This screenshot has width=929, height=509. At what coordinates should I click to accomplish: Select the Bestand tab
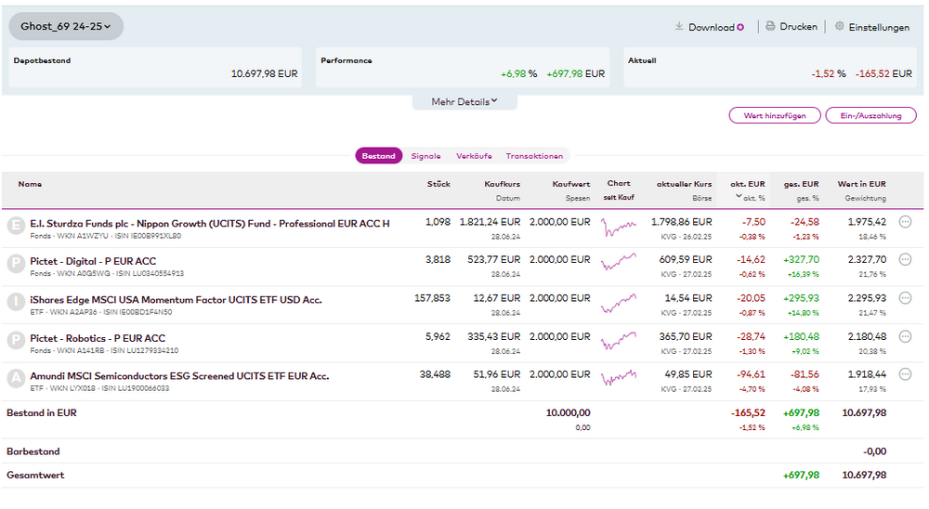378,156
